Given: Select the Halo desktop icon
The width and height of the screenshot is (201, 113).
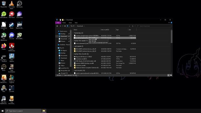Looking at the screenshot, I should pos(4,89).
